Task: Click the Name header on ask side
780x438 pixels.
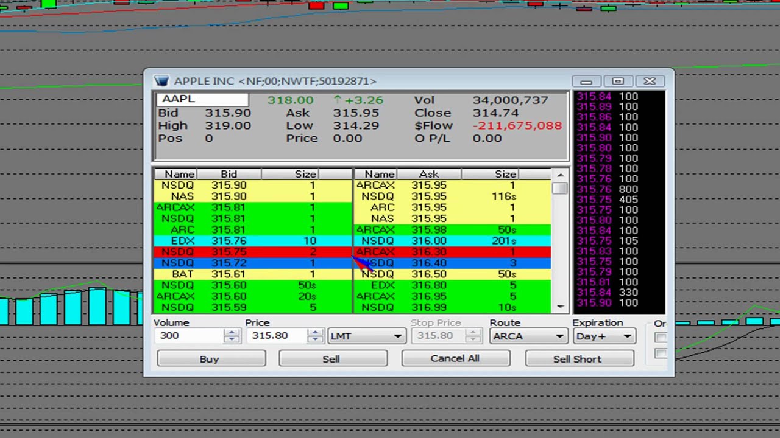Action: point(375,174)
